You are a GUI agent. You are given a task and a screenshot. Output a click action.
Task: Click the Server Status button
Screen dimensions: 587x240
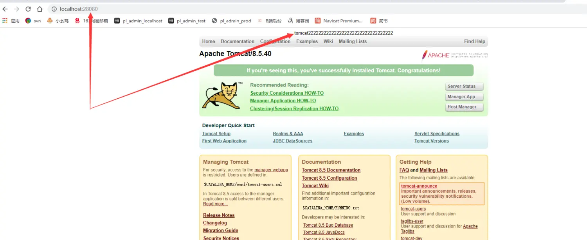click(464, 87)
